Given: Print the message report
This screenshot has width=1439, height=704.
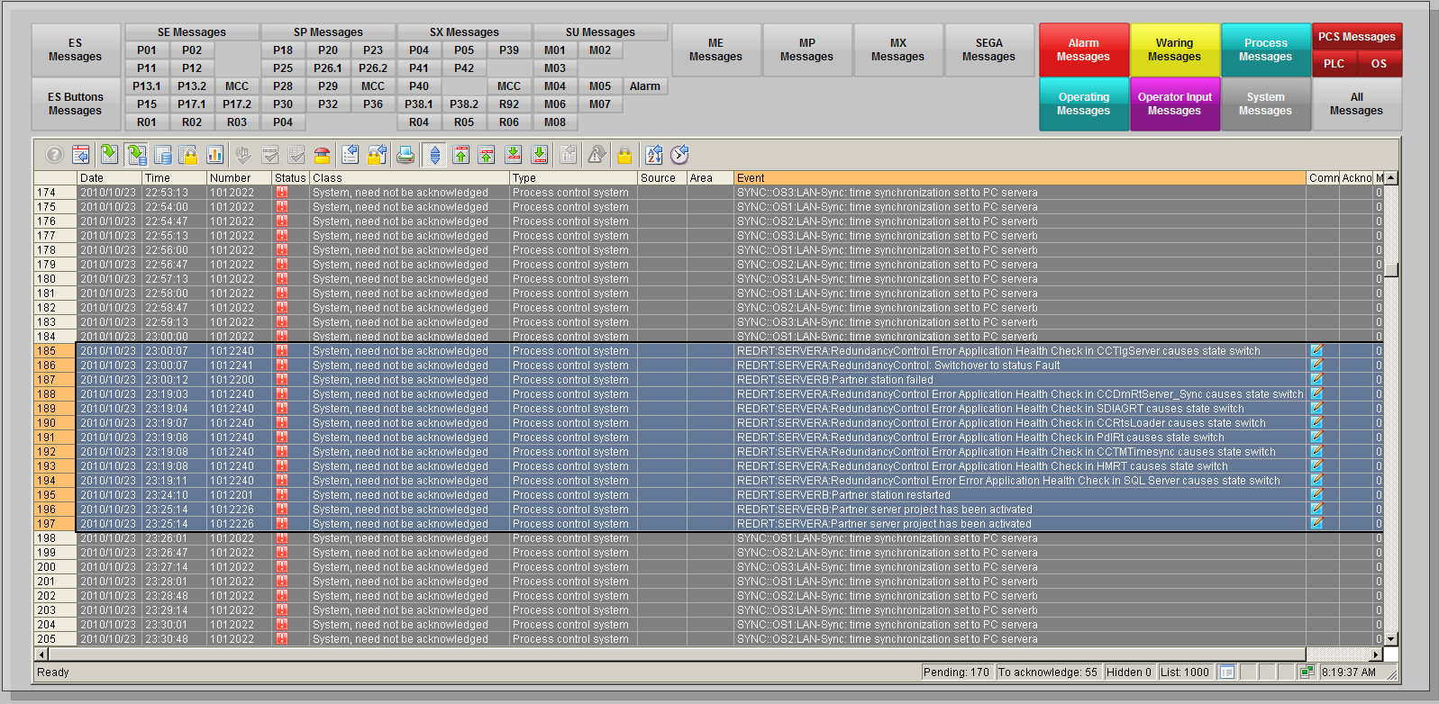Looking at the screenshot, I should (405, 155).
